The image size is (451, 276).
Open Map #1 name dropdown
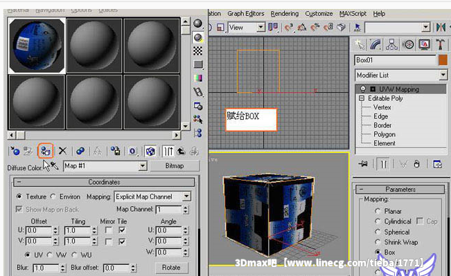143,166
